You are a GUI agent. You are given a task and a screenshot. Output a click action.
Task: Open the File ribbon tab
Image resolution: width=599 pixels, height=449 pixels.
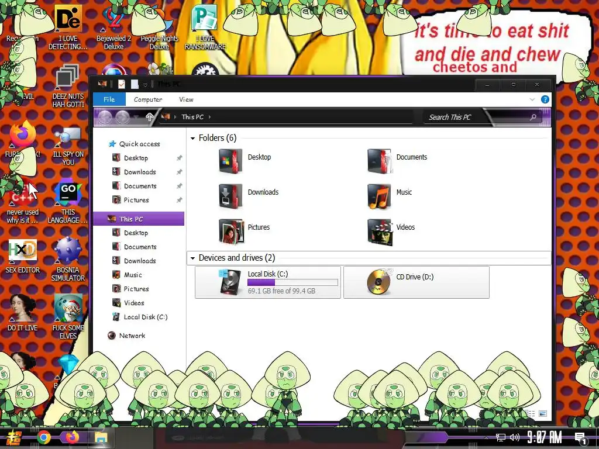click(x=109, y=99)
